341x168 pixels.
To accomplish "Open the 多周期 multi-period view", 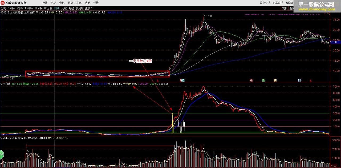I will click(79, 8).
